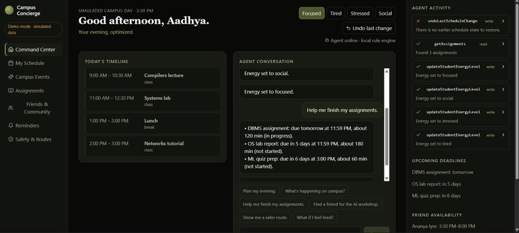Image resolution: width=519 pixels, height=233 pixels.
Task: Click the Assignments book icon
Action: [11, 91]
